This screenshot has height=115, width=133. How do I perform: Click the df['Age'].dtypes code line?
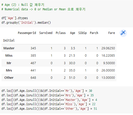15,18
